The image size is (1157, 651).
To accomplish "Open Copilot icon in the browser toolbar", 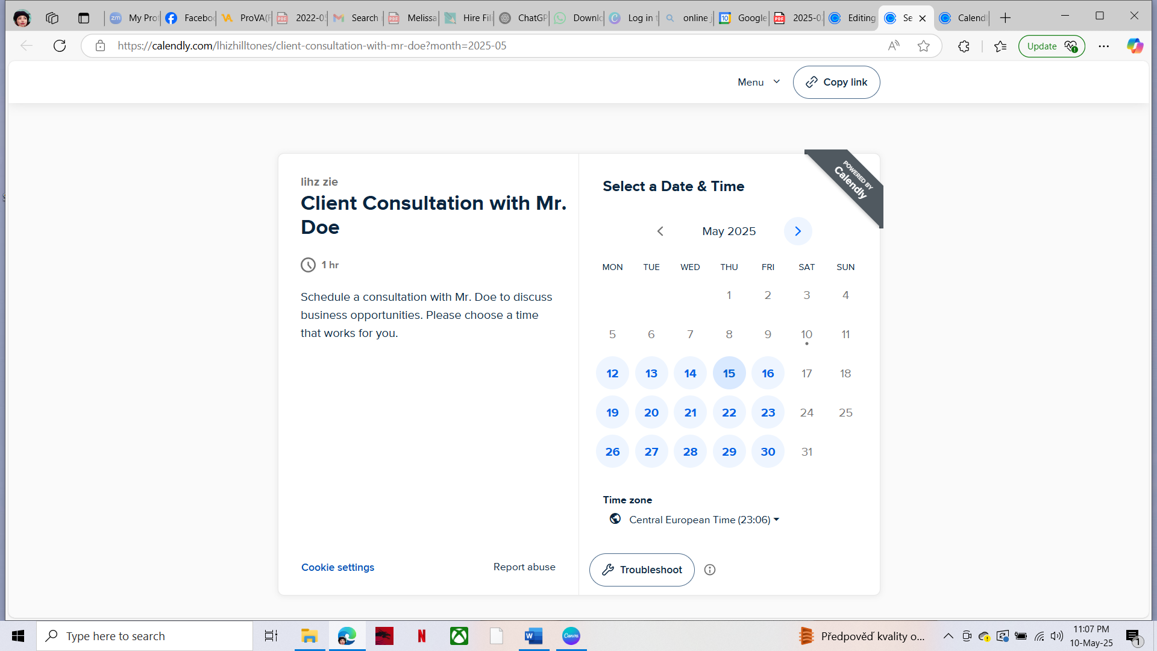I will tap(1135, 46).
